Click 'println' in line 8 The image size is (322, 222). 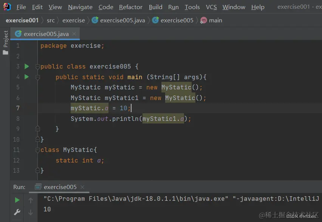(x=125, y=119)
